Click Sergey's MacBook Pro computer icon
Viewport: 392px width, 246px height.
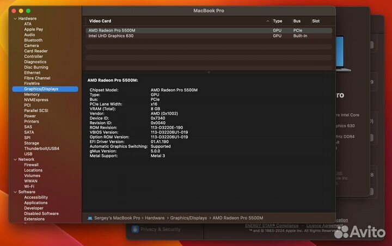(x=90, y=218)
